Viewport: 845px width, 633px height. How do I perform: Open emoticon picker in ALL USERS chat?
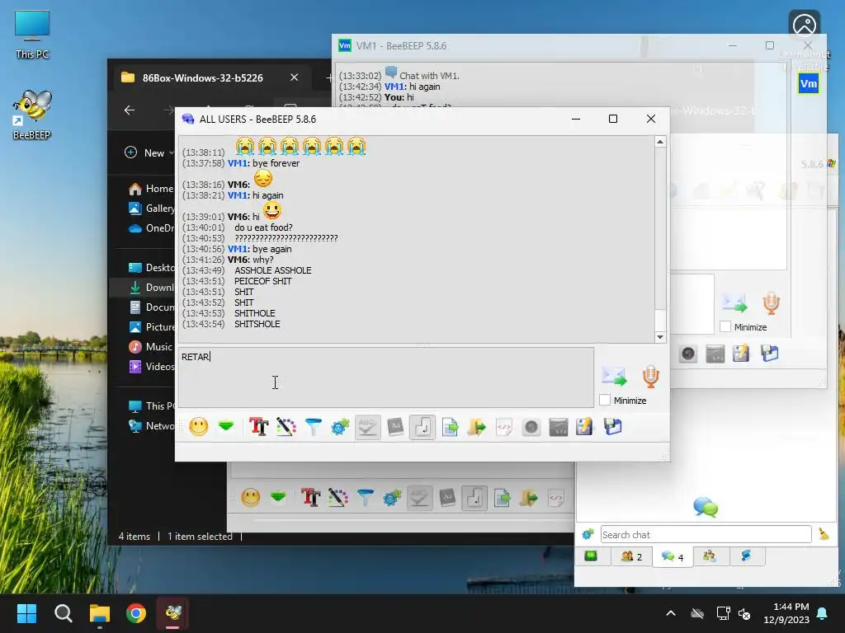coord(199,428)
